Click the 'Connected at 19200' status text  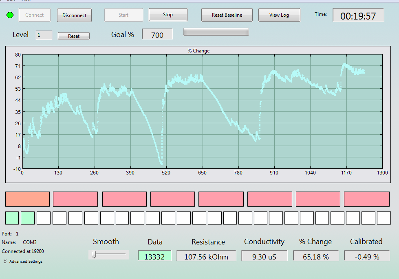(23, 251)
